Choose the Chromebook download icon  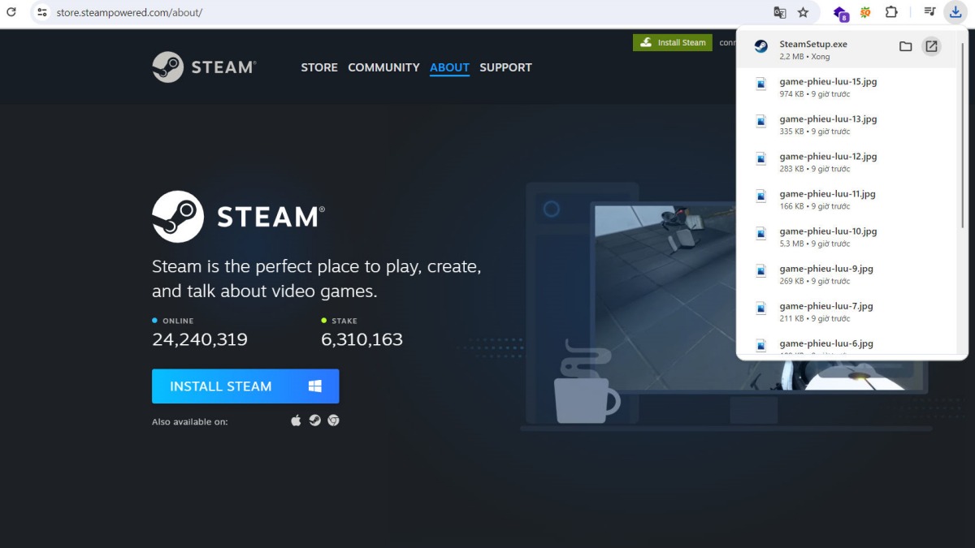tap(333, 421)
